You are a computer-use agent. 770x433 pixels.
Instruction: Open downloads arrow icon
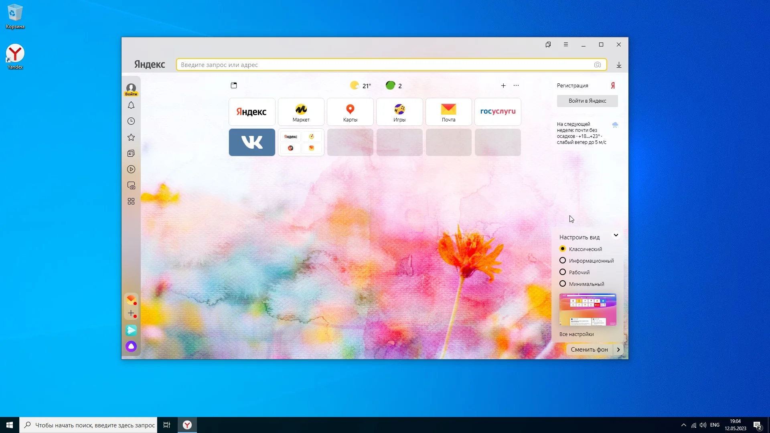(x=619, y=65)
